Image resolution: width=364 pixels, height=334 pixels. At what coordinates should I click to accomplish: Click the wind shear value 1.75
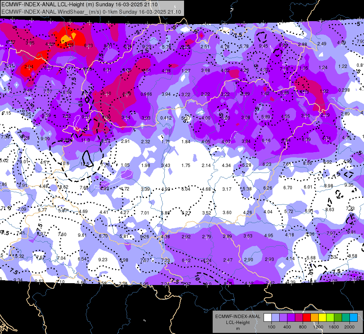coord(186,166)
